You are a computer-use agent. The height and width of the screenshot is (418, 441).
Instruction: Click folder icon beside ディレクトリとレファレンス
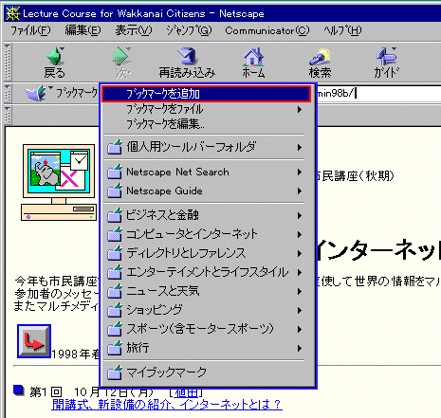coord(115,253)
